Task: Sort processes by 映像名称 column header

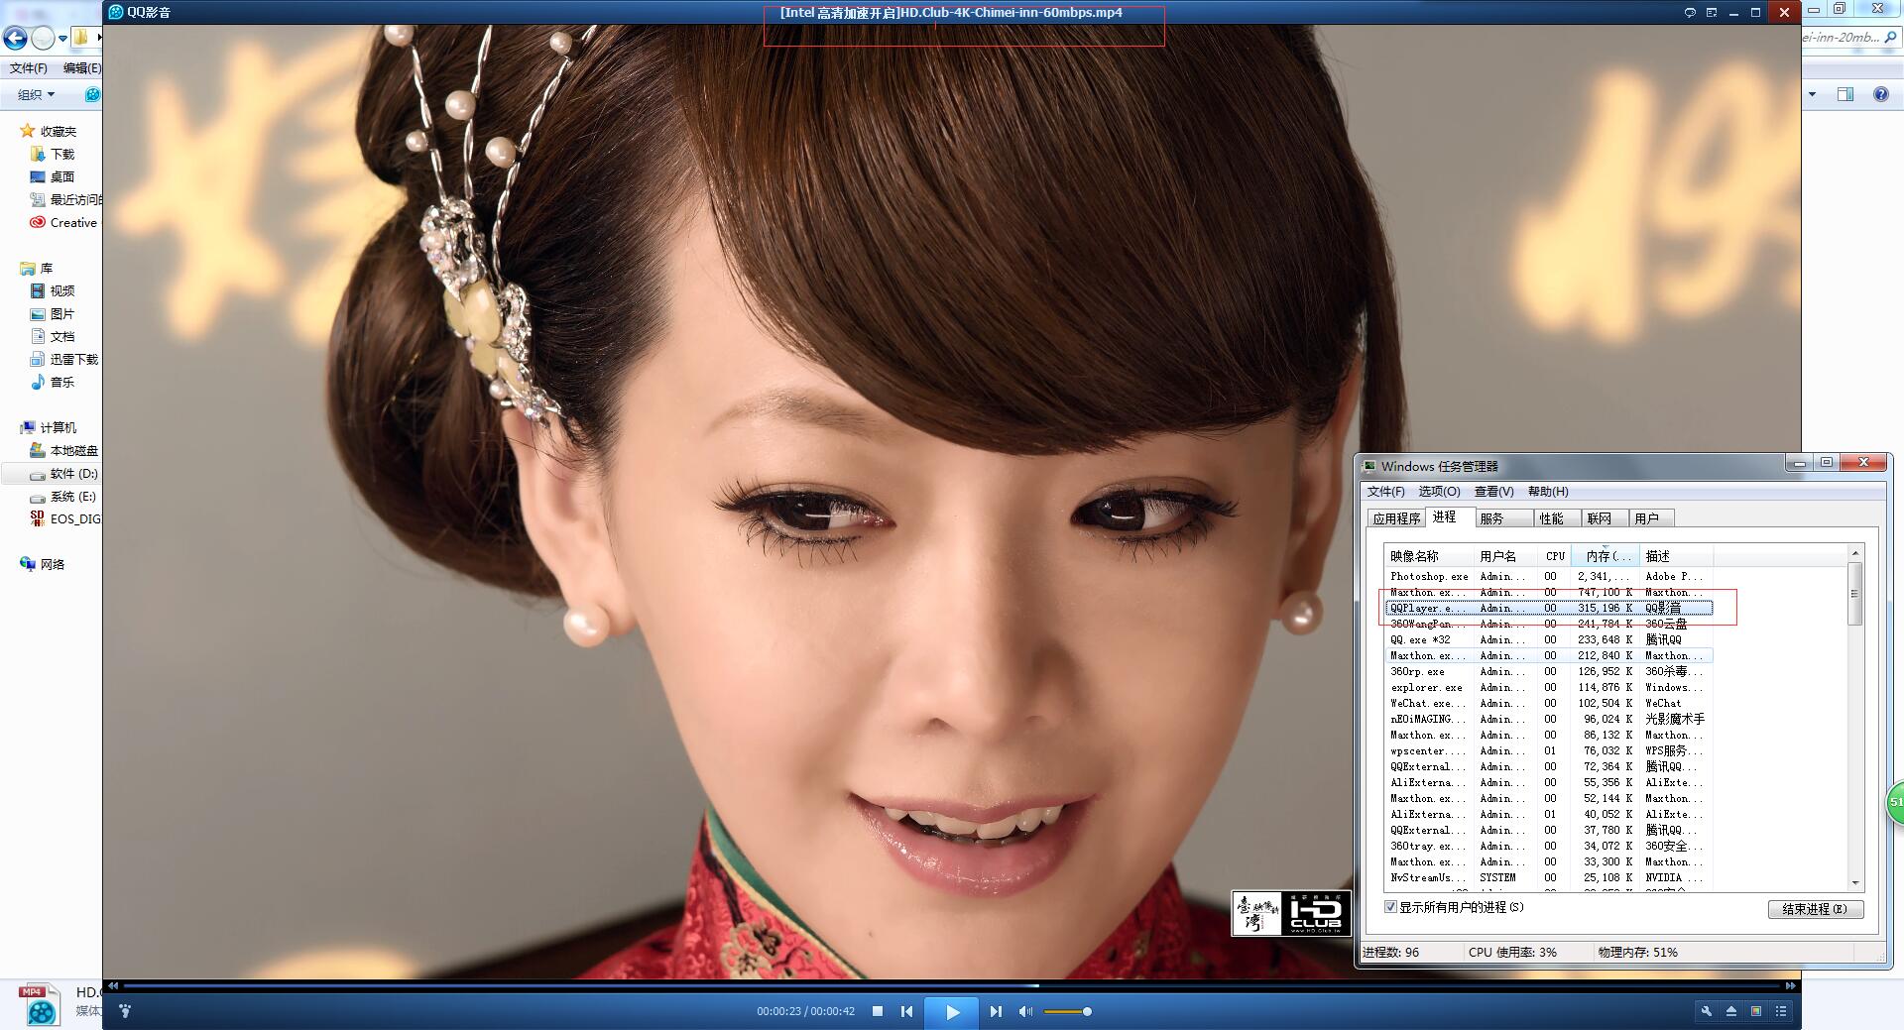Action: 1429,556
